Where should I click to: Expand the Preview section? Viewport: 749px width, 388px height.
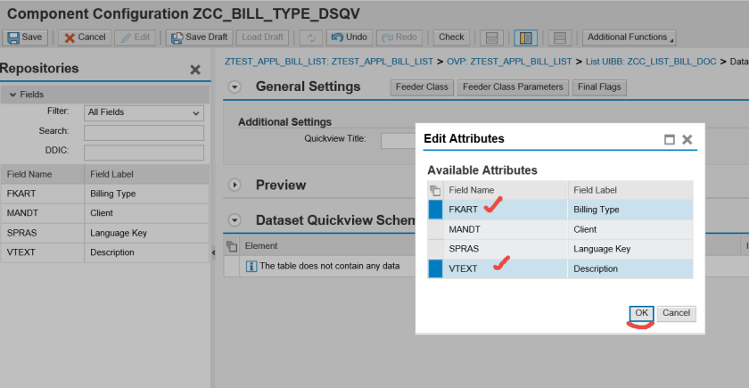coord(235,185)
